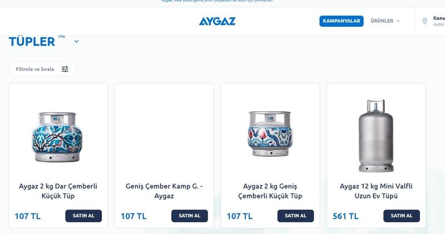Open Geniş Çember Kamp G. - Aygaz title
This screenshot has width=445, height=234.
[164, 191]
